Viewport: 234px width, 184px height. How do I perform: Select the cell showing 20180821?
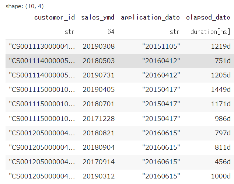[x=99, y=133]
